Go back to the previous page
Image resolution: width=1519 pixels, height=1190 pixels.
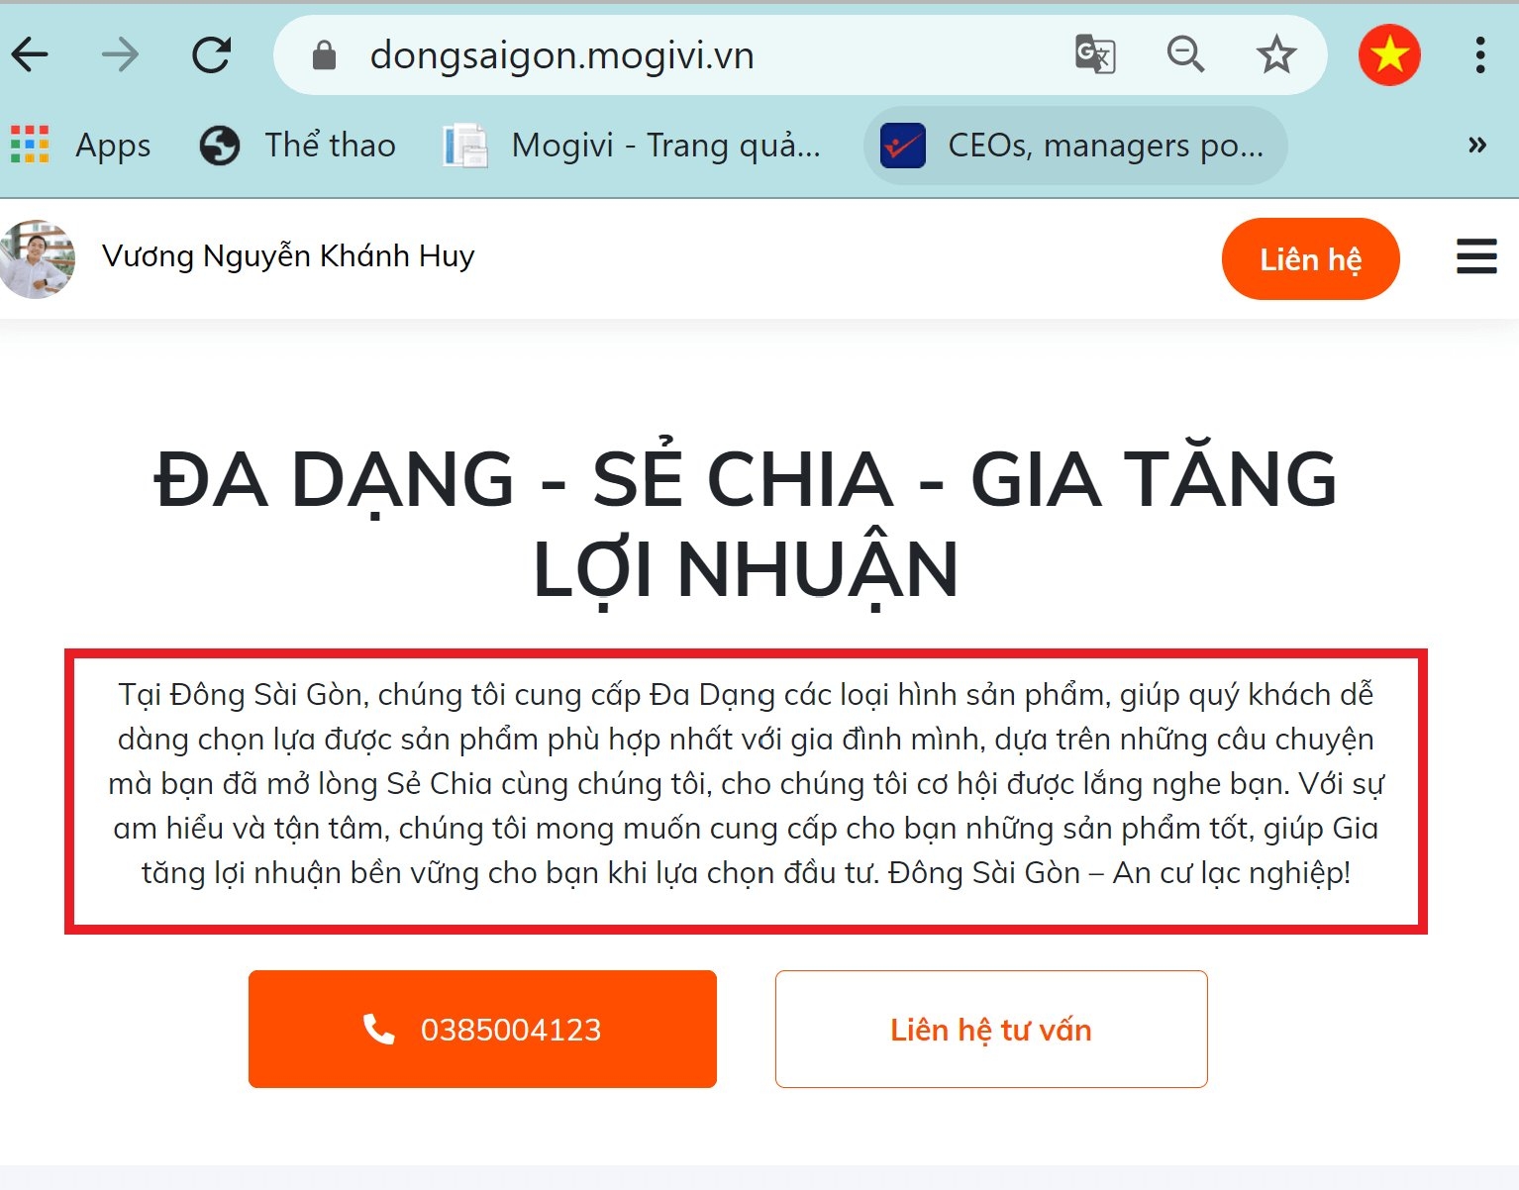click(x=30, y=55)
